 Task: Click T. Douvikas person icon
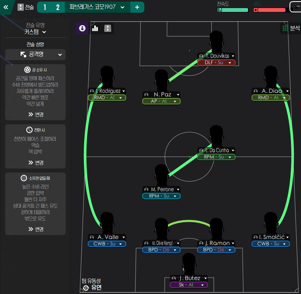(201, 56)
